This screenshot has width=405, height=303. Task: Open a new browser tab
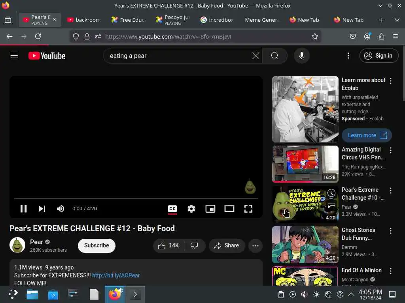(381, 20)
